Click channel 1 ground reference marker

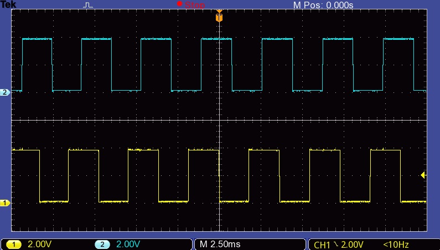pyautogui.click(x=5, y=202)
